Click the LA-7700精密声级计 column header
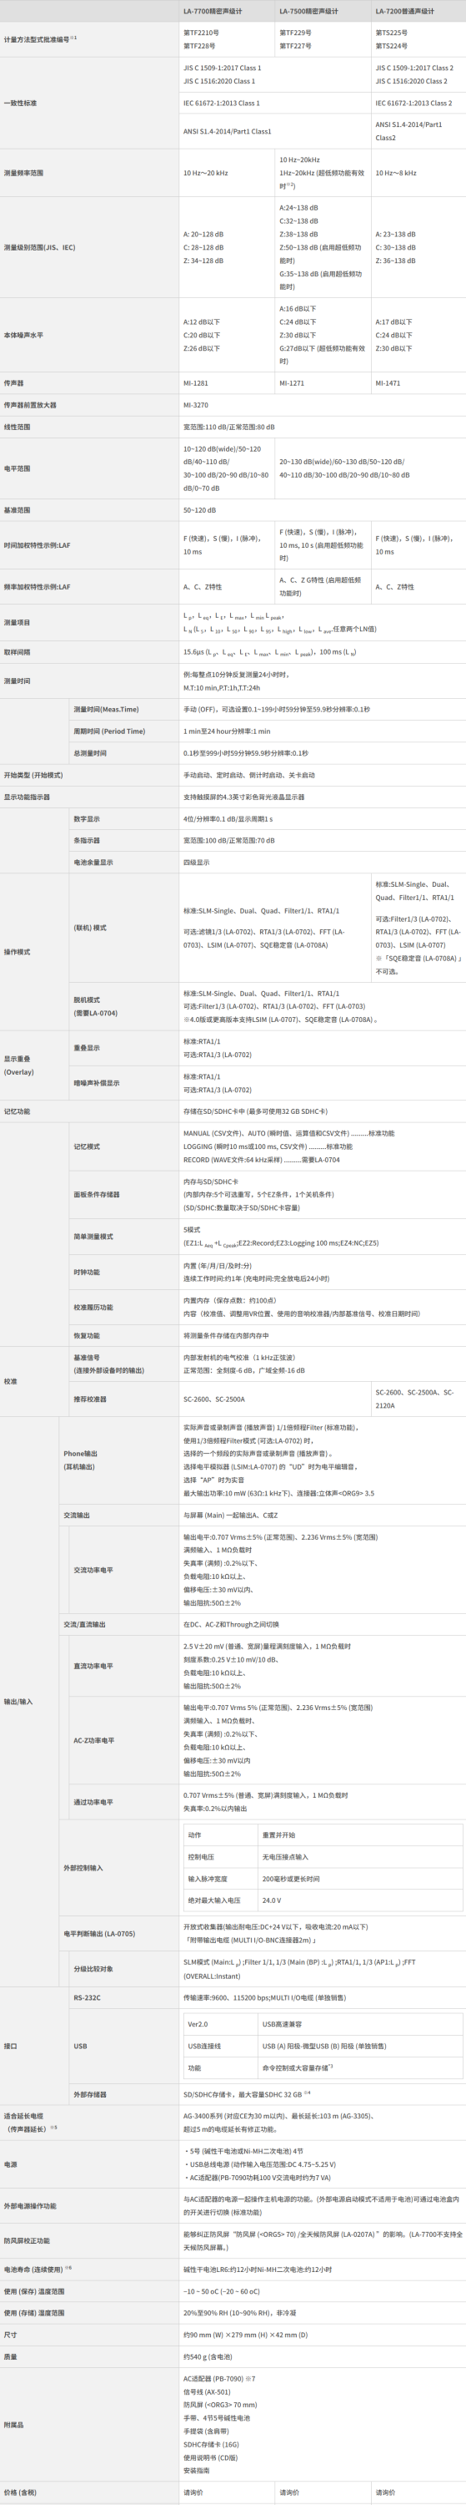Screen dimensions: 466x2505 pos(213,12)
